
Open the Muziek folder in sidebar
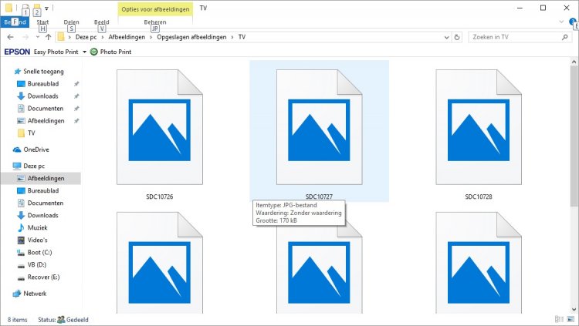pyautogui.click(x=37, y=228)
